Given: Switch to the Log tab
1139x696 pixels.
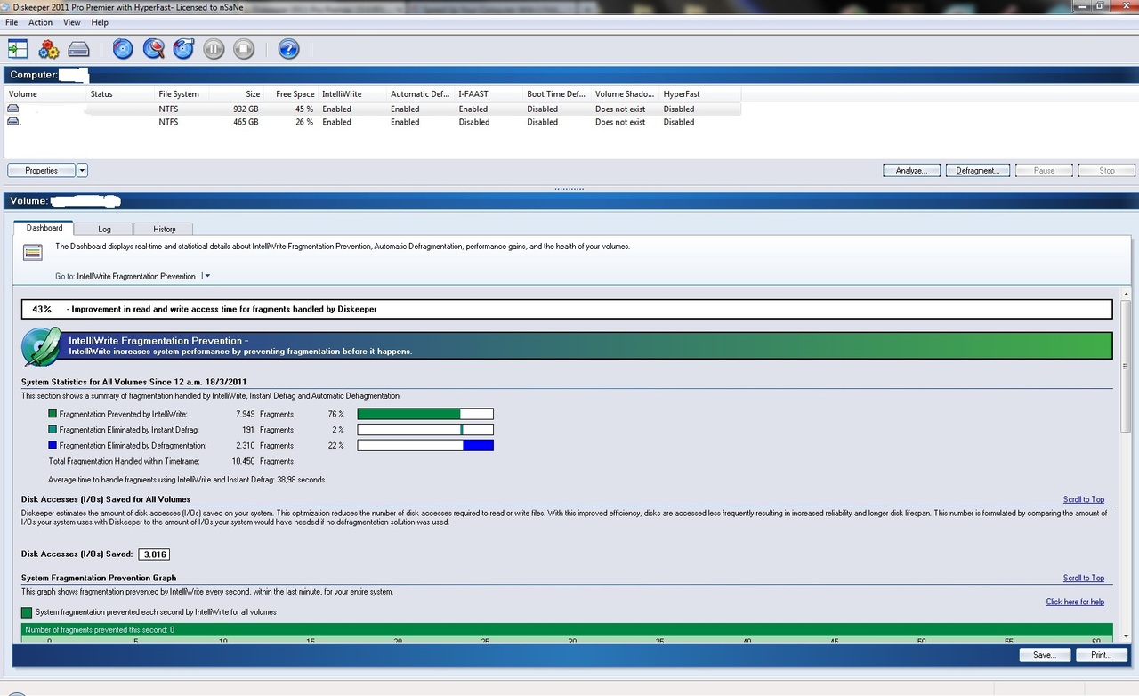Looking at the screenshot, I should click(104, 229).
